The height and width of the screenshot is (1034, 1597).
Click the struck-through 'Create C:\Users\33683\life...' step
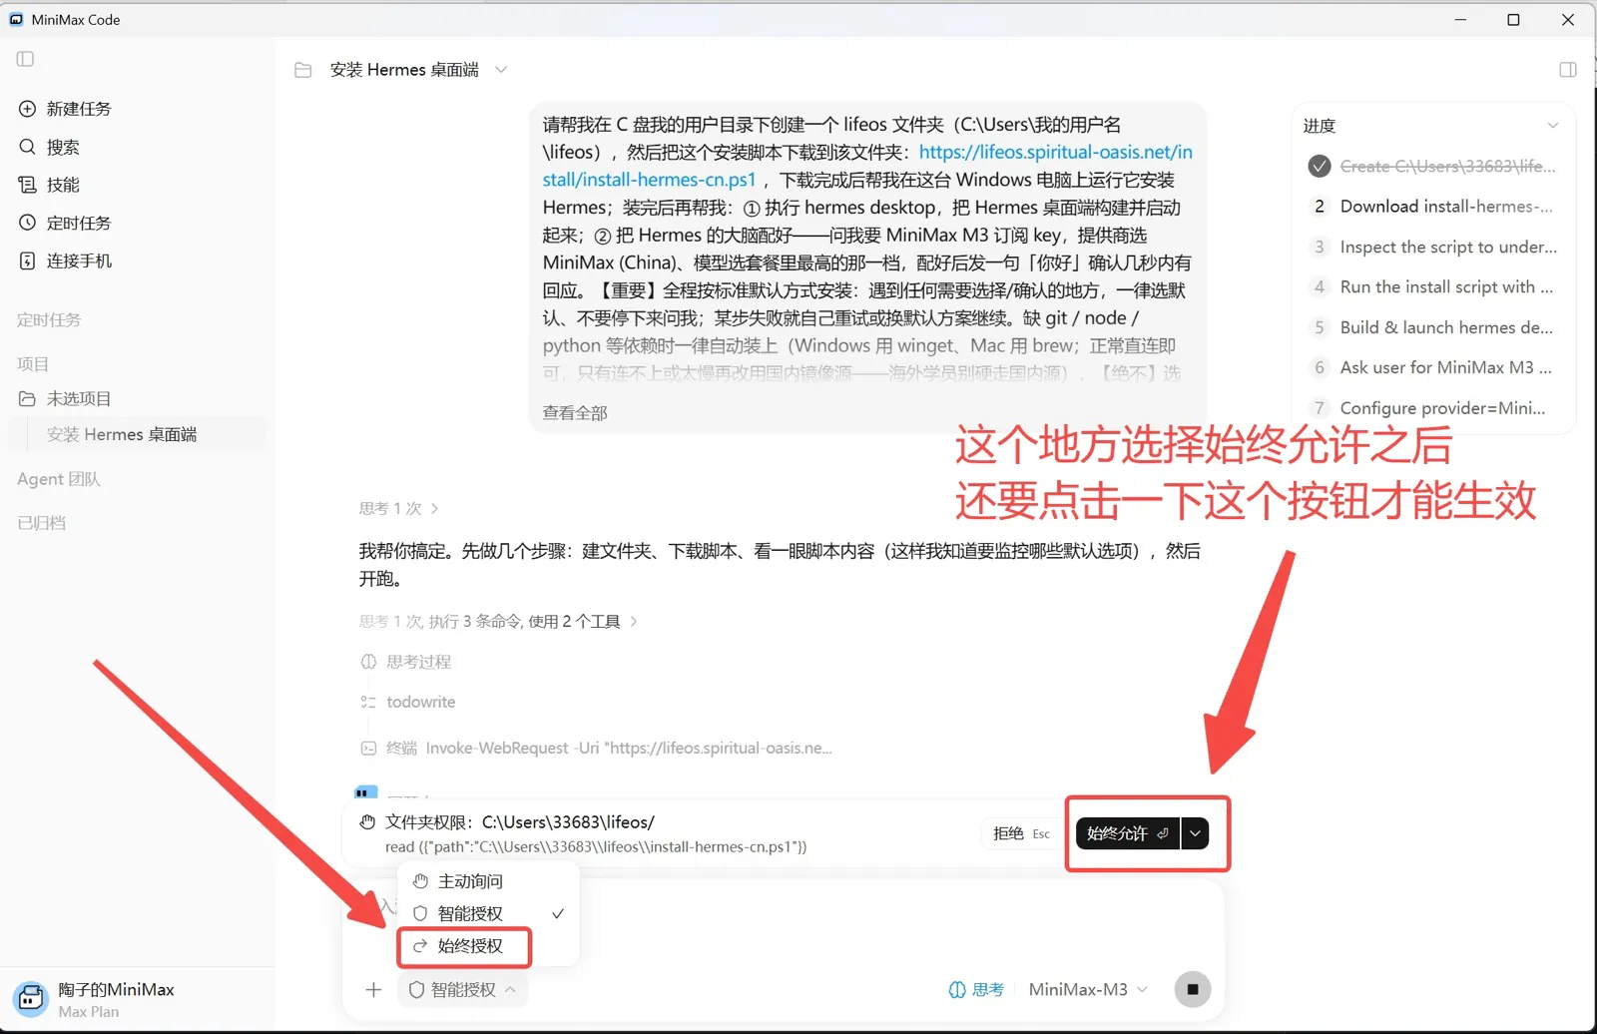[x=1447, y=166]
